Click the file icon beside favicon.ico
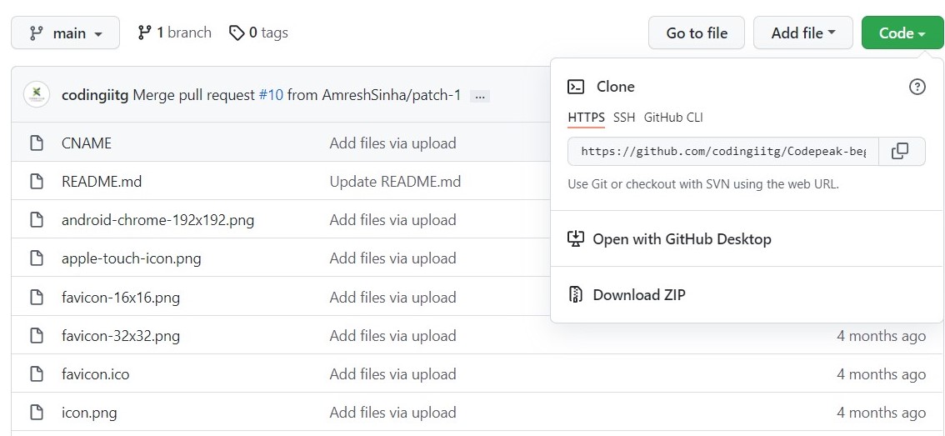 [37, 374]
